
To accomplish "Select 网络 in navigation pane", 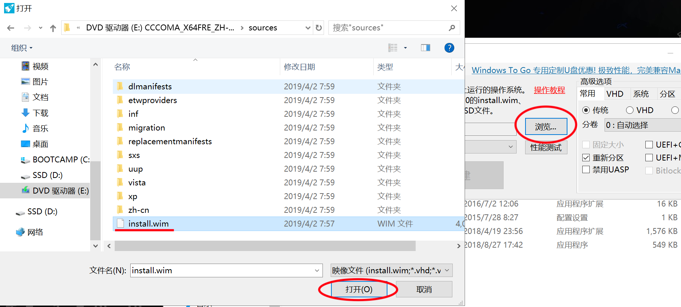I will tap(35, 232).
